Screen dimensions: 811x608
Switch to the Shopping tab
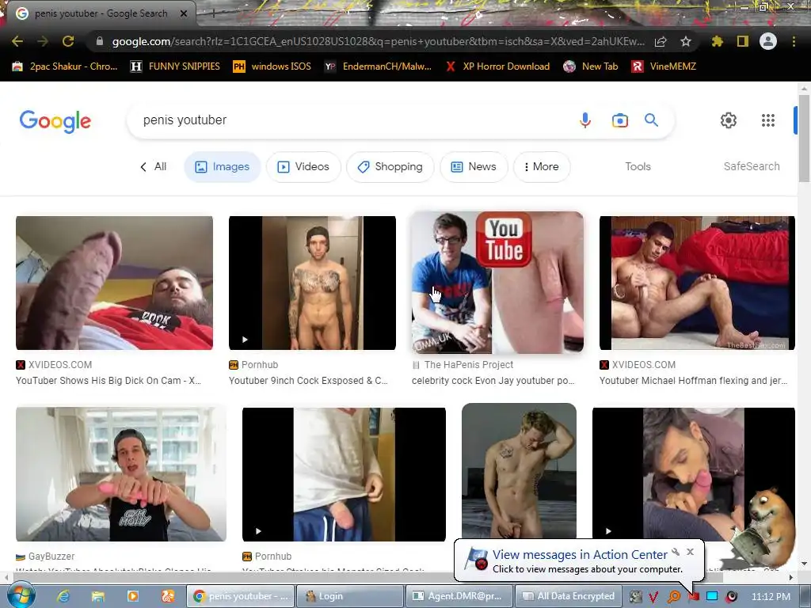[390, 166]
